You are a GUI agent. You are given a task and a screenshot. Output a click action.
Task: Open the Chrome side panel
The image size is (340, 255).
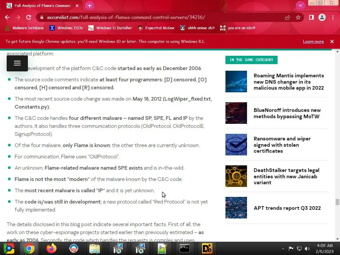[311, 17]
